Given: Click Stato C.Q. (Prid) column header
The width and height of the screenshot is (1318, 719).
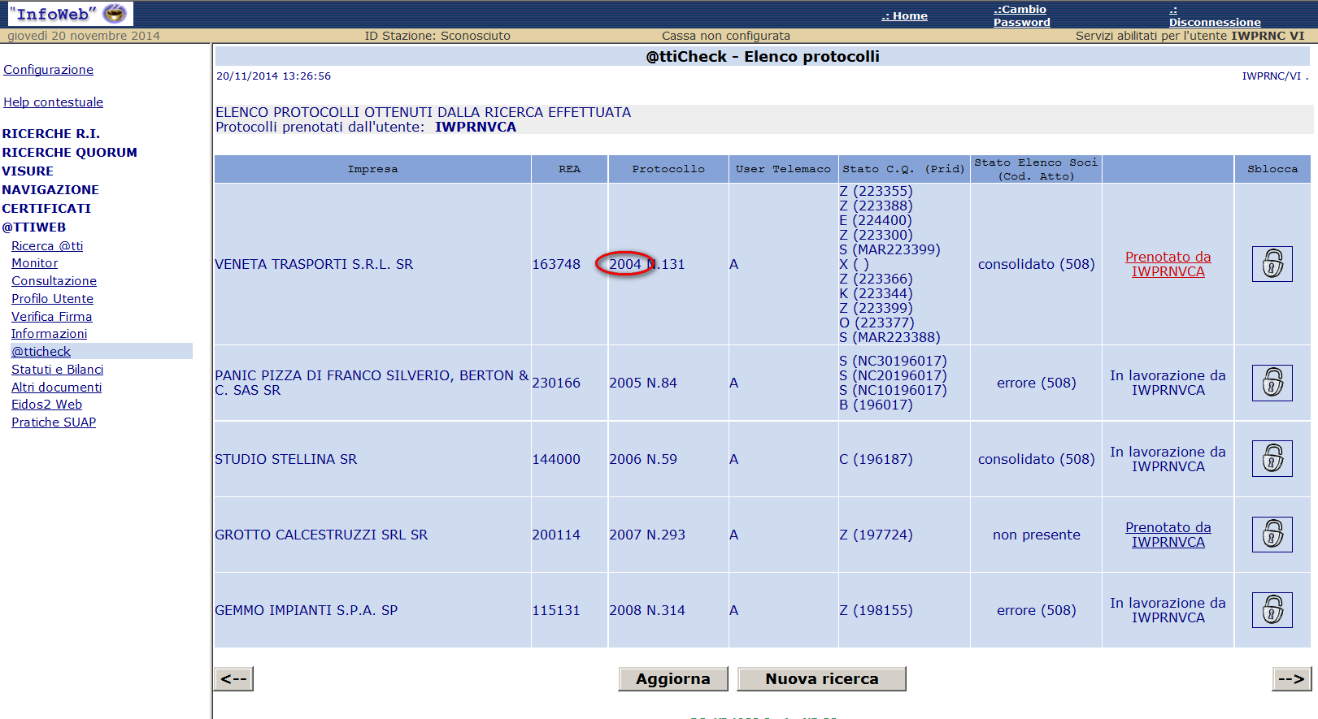Looking at the screenshot, I should point(903,169).
